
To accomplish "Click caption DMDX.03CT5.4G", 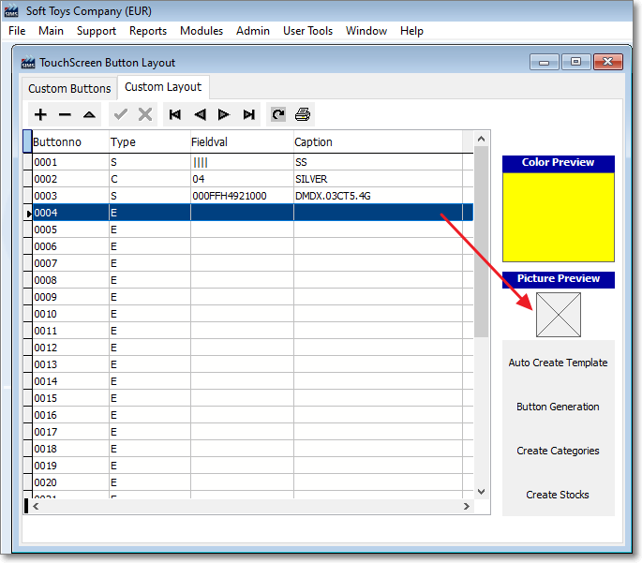I will coord(378,196).
